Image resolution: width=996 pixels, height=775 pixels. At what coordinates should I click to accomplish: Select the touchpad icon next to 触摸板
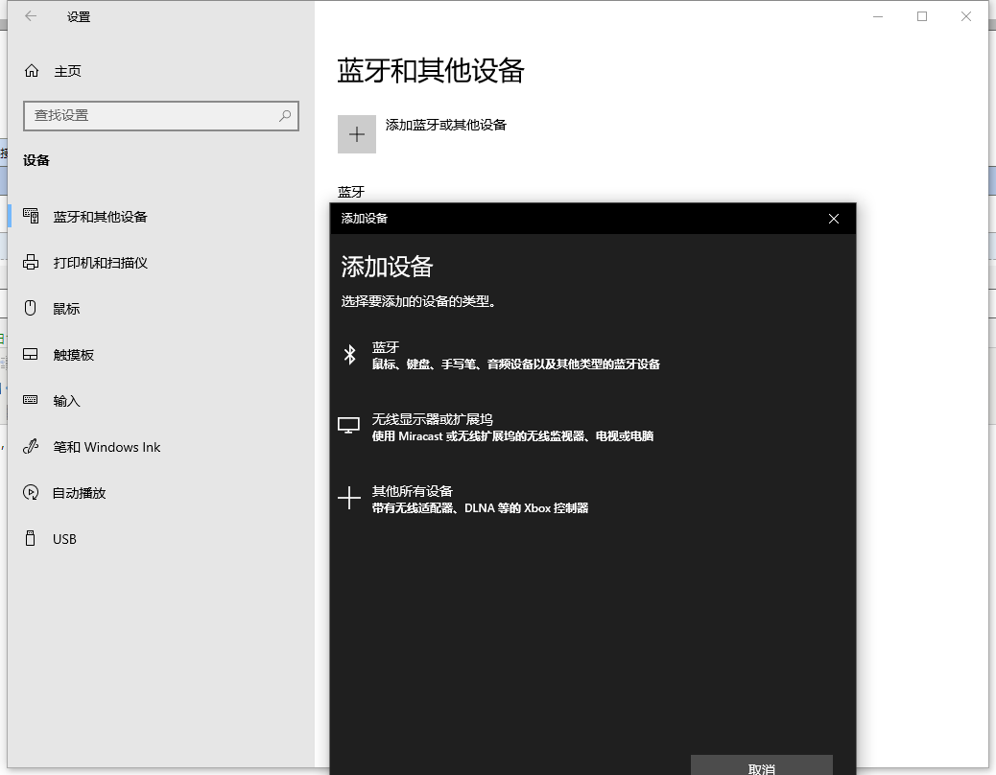31,354
